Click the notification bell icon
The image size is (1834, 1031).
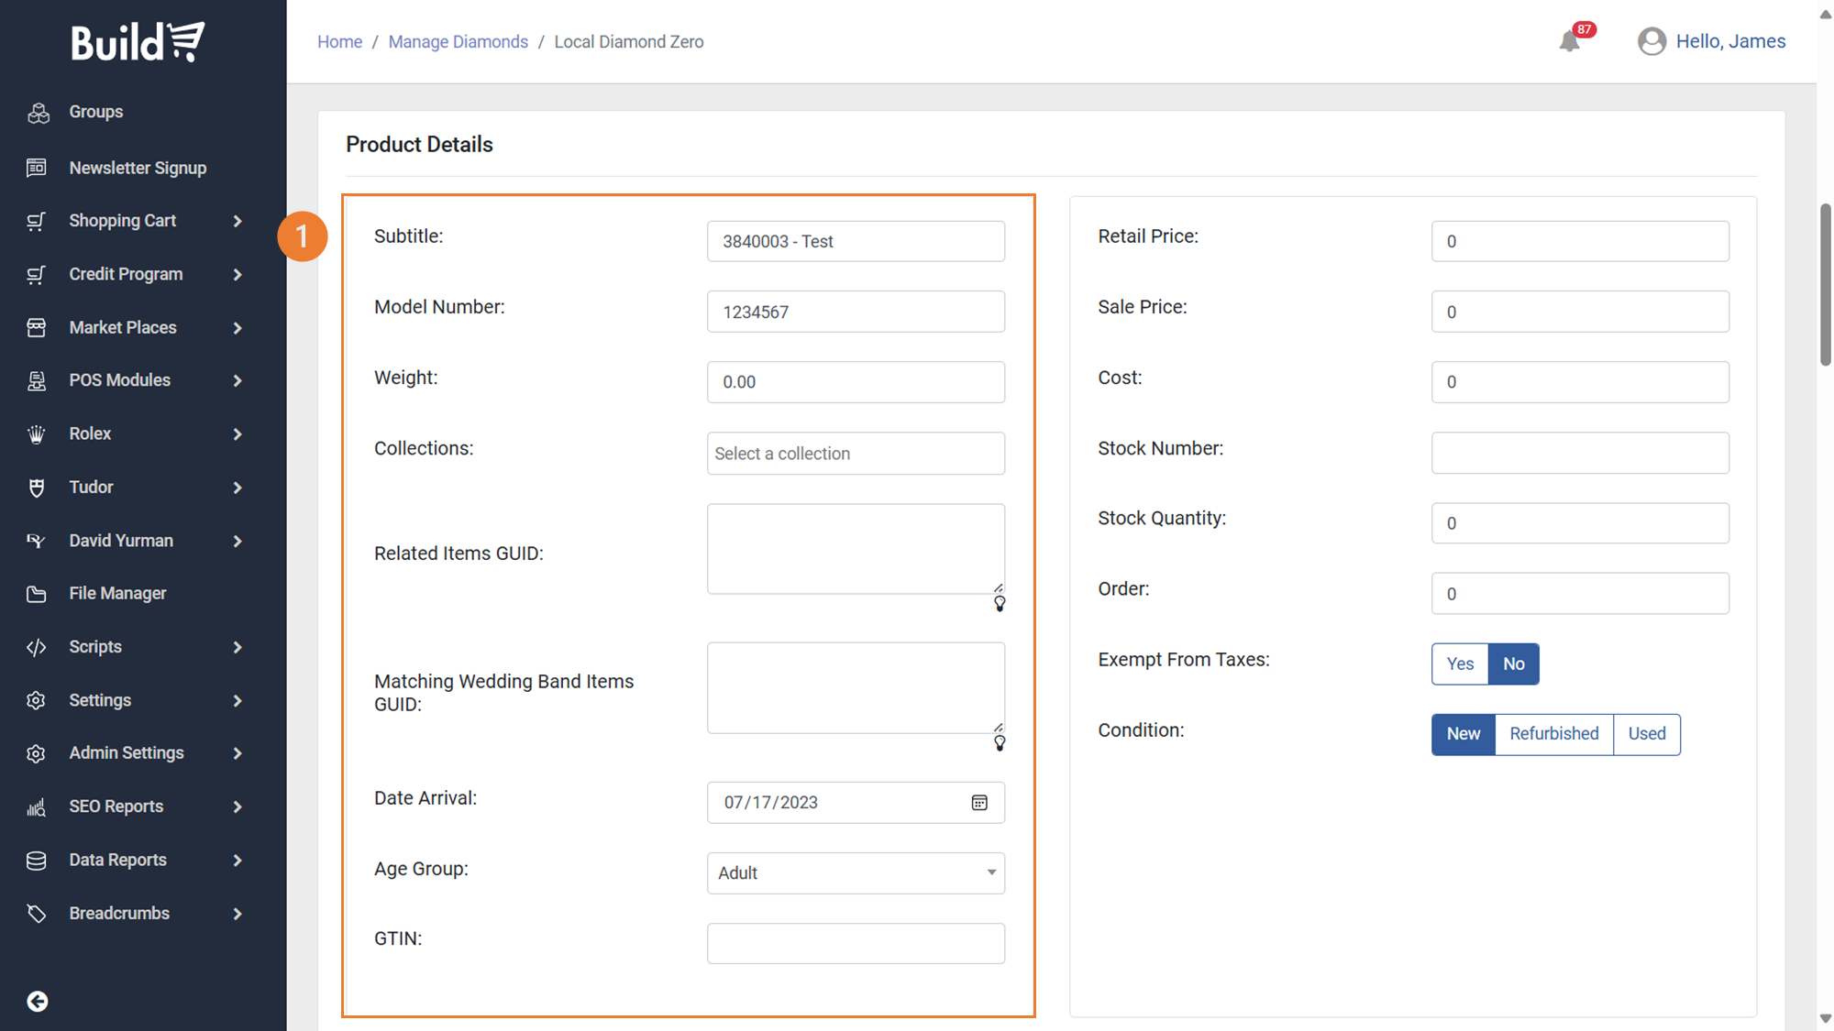(x=1569, y=41)
